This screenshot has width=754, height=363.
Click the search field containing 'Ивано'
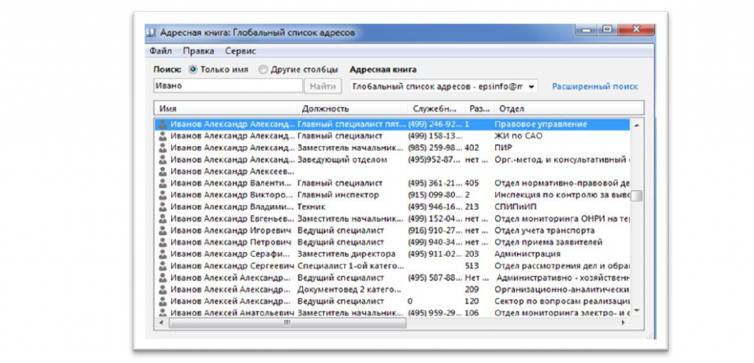pos(228,86)
